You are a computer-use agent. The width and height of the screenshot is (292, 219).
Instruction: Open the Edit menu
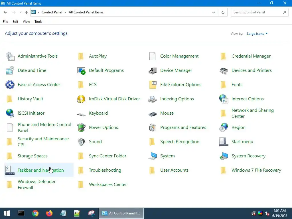pos(15,22)
